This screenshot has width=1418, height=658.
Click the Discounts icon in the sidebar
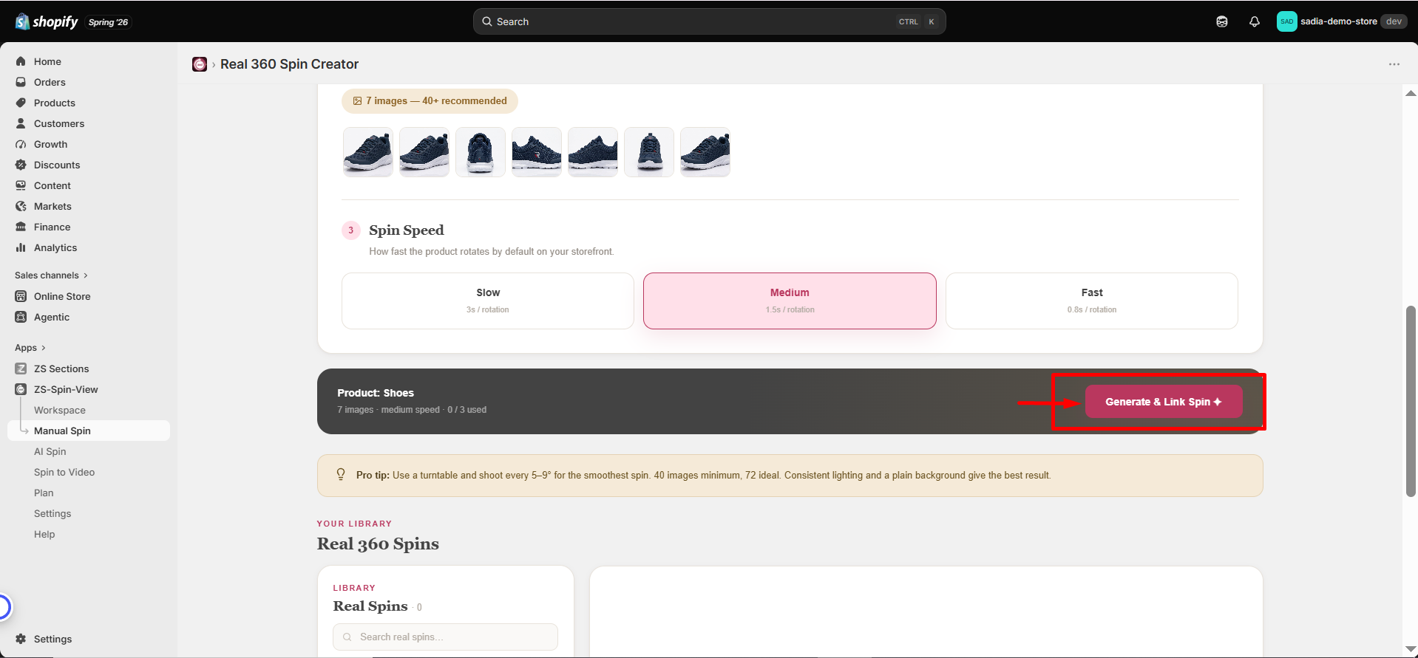point(21,165)
